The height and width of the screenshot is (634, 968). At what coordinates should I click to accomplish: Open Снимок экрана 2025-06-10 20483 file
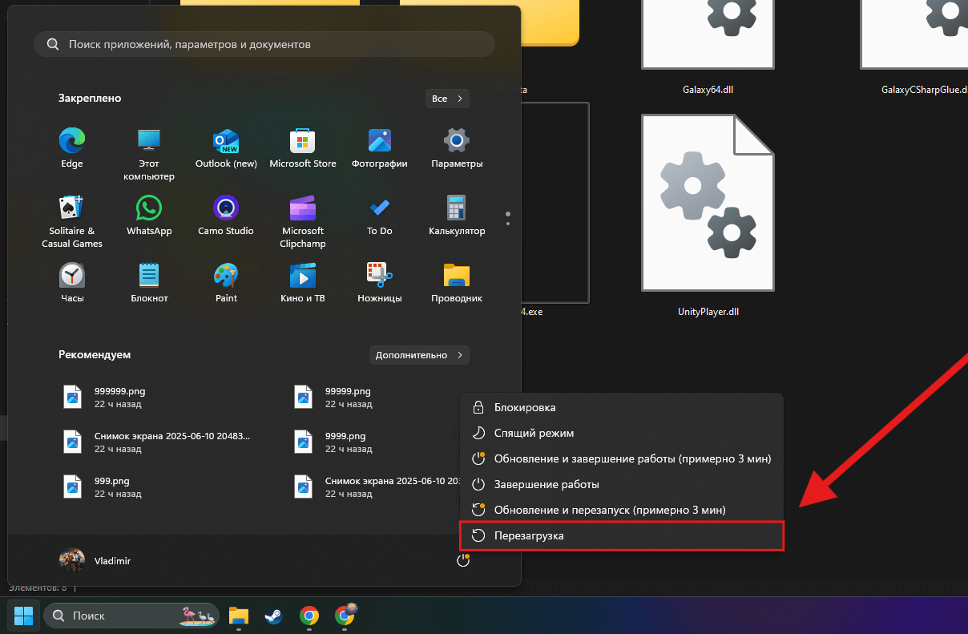click(157, 442)
